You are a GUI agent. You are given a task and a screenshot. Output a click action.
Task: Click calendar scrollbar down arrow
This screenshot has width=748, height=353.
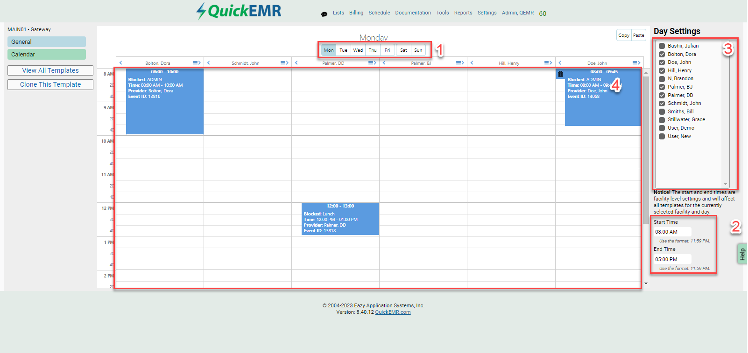click(646, 284)
